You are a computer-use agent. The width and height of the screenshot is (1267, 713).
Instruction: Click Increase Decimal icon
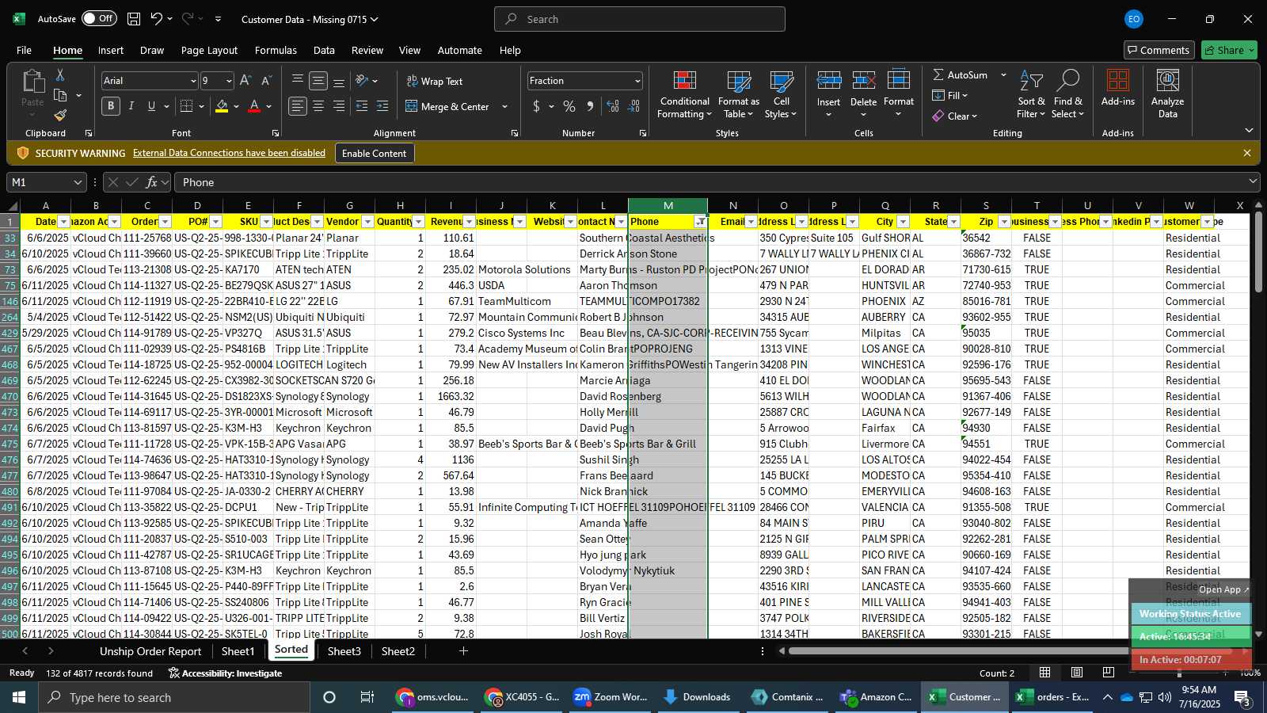613,106
